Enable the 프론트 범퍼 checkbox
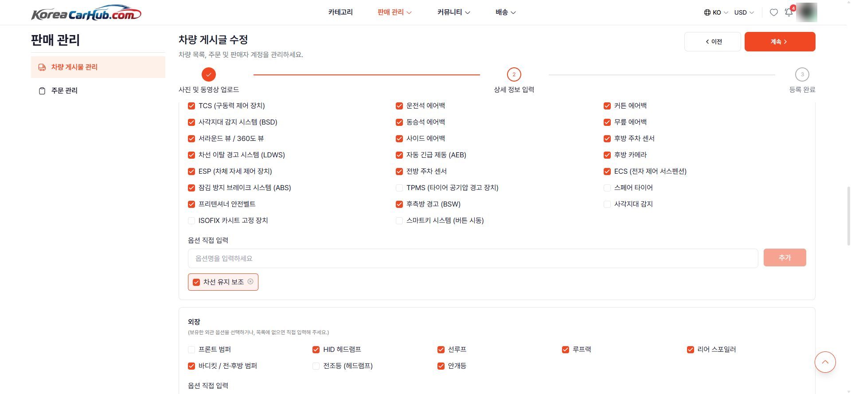 (x=191, y=350)
